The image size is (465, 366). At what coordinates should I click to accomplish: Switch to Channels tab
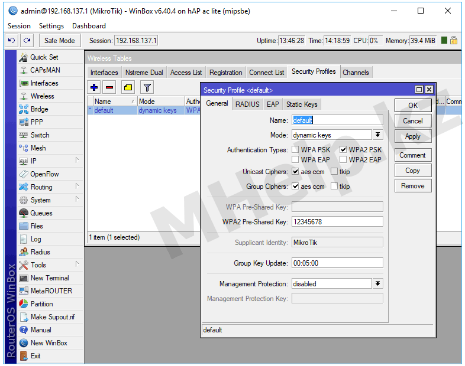[x=356, y=73]
